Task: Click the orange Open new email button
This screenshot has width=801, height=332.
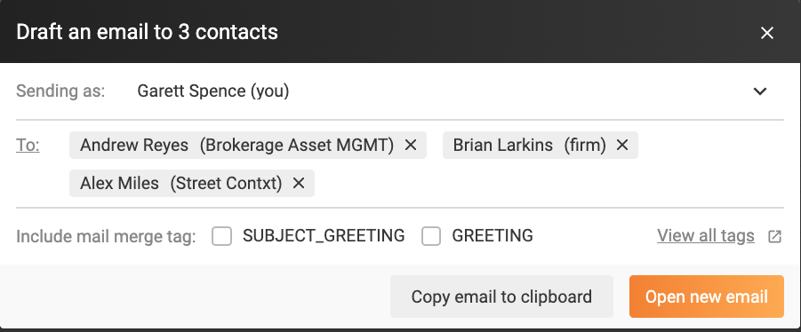Action: click(707, 296)
